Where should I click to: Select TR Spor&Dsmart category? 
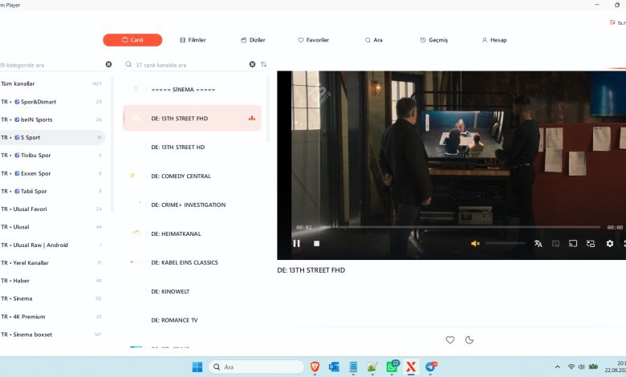[52, 102]
